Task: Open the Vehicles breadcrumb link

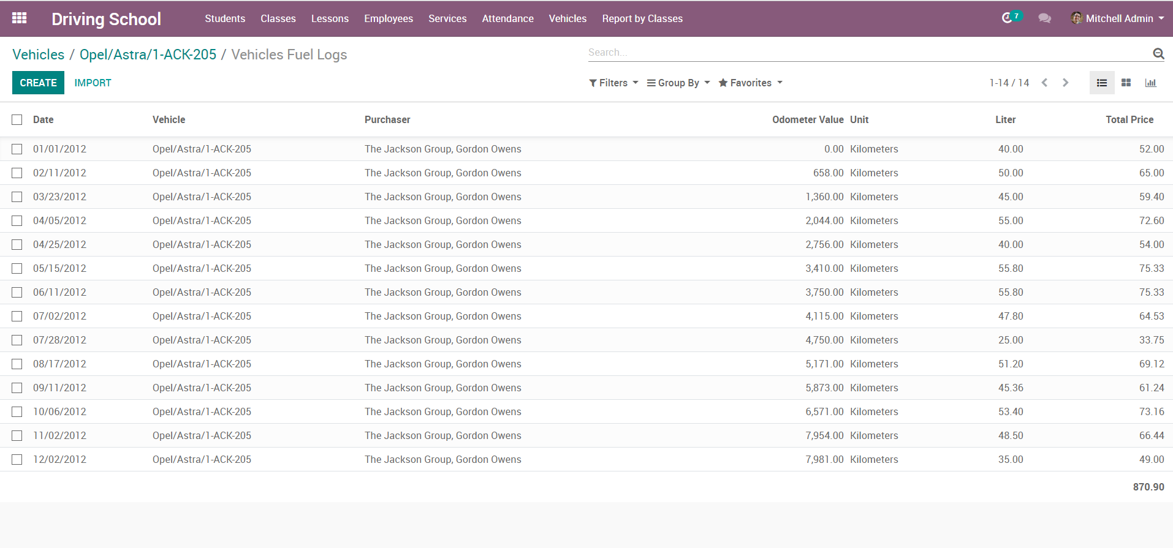Action: click(x=38, y=54)
